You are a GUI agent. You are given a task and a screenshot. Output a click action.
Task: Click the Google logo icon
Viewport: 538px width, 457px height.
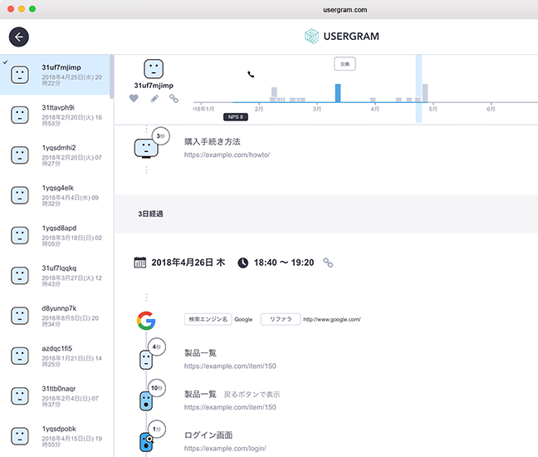click(x=146, y=320)
